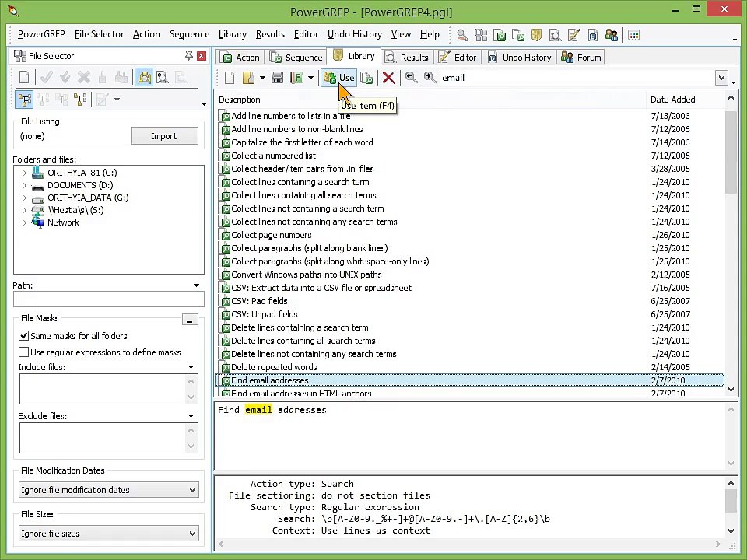Screen dimensions: 747x560
Task: Expand the ORITHYIA_DATA (G:) drive
Action: pyautogui.click(x=24, y=198)
